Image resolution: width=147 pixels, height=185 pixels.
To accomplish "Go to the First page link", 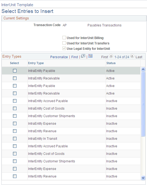I will pyautogui.click(x=105, y=57).
